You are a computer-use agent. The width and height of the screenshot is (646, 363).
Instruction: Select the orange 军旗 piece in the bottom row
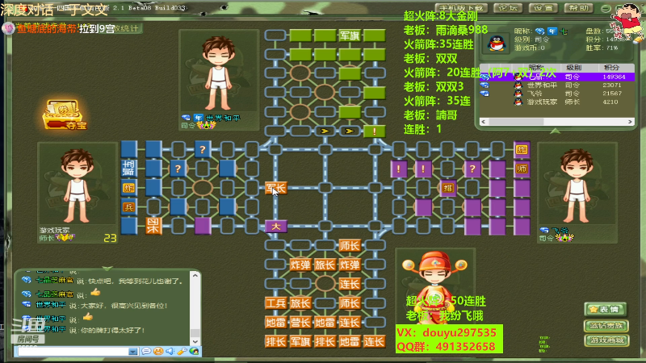pos(300,341)
